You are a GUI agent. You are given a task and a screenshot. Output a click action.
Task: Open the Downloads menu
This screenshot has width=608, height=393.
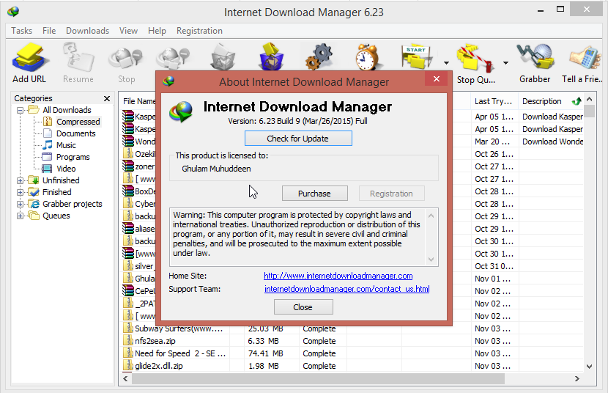88,31
